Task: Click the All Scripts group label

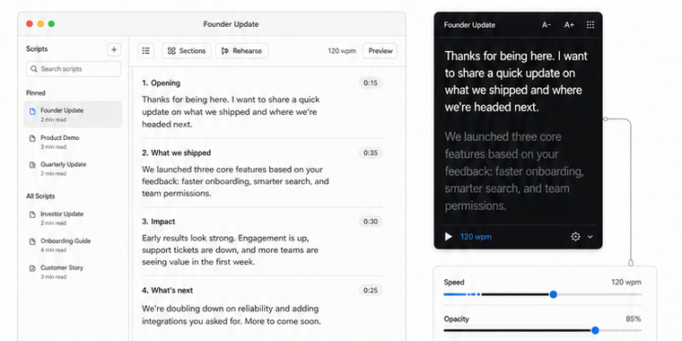Action: coord(40,197)
